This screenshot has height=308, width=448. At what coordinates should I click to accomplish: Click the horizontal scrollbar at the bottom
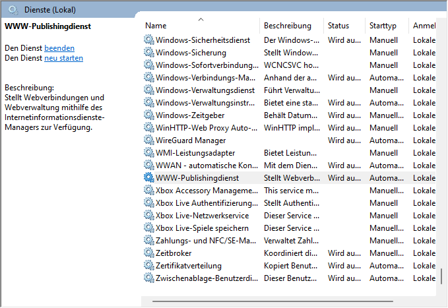coord(272,301)
